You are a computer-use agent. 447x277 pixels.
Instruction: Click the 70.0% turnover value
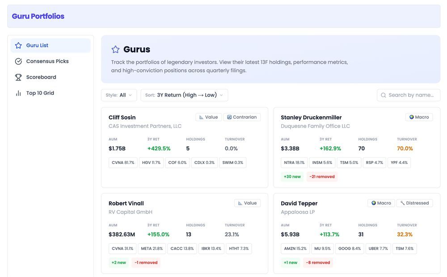pyautogui.click(x=405, y=149)
